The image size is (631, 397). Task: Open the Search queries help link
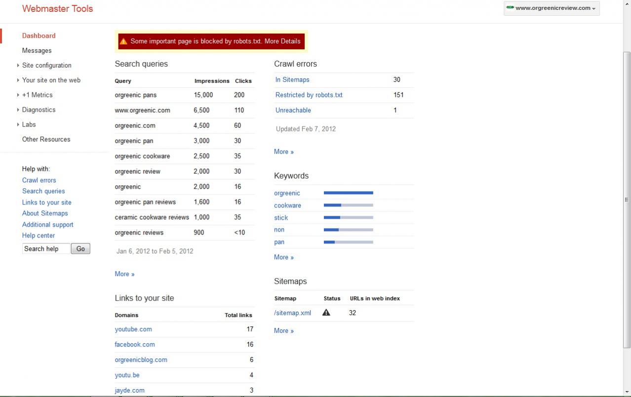43,191
